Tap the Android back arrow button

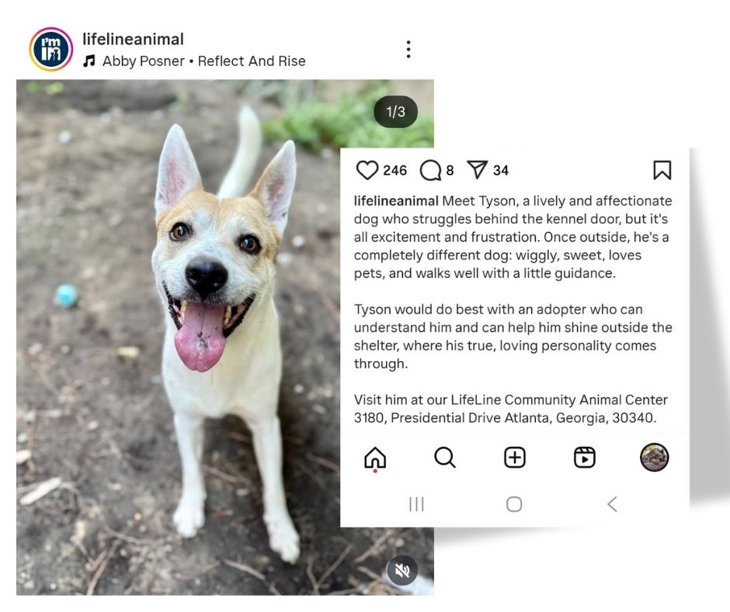[612, 504]
